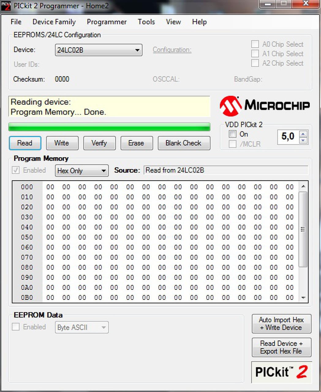Viewport: 321px width, 392px height.
Task: Click first data byte in row 000
Action: point(50,187)
